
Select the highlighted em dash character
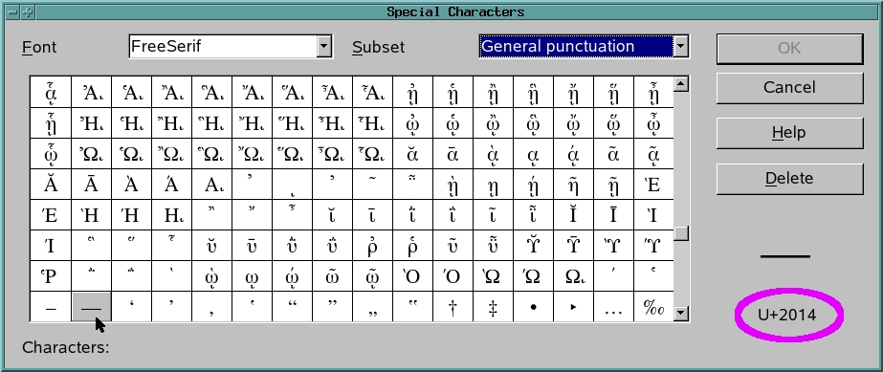click(x=91, y=307)
